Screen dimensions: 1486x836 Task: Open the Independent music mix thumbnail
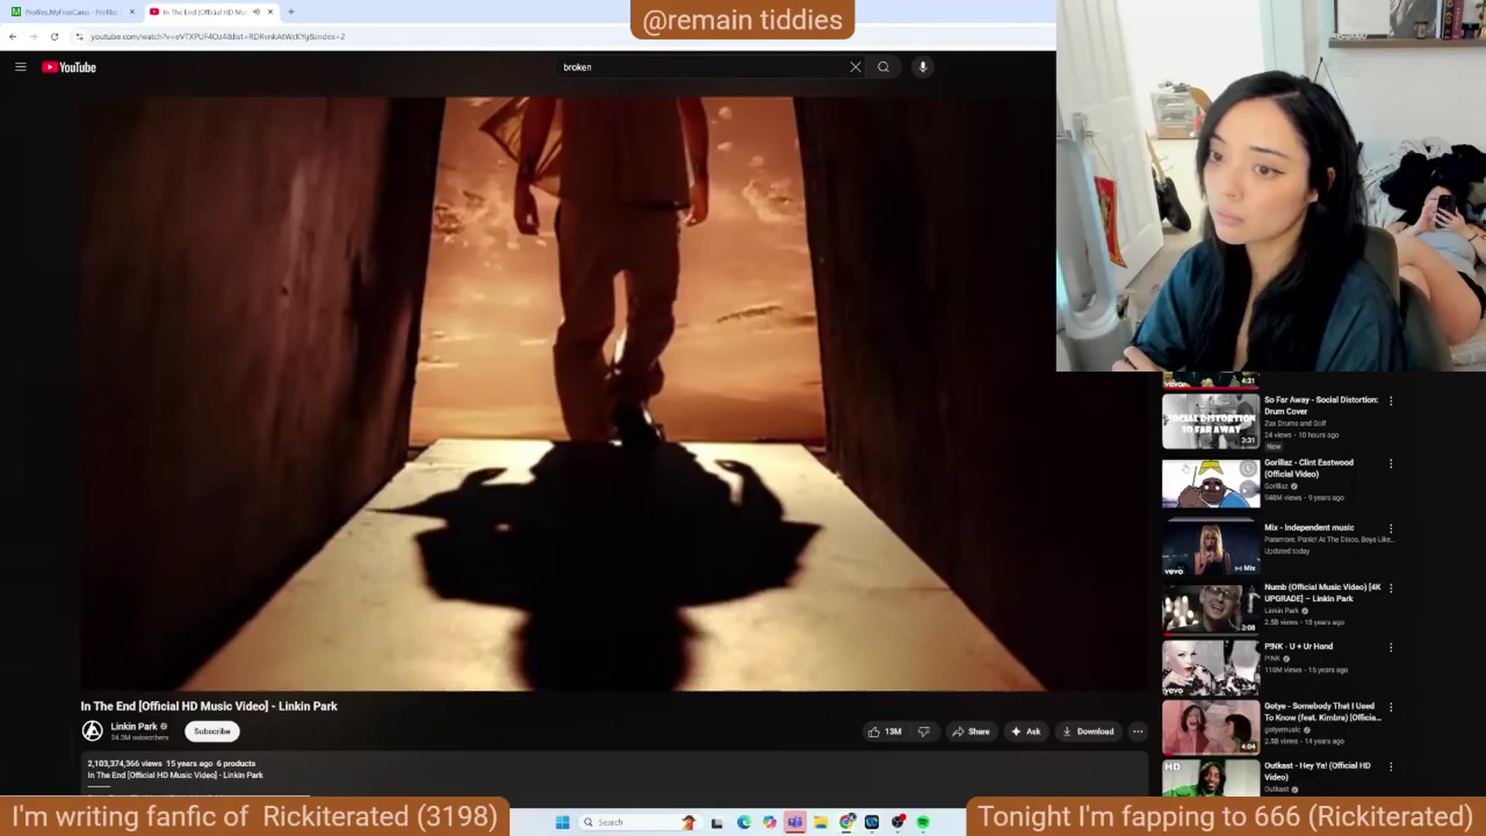[1210, 547]
